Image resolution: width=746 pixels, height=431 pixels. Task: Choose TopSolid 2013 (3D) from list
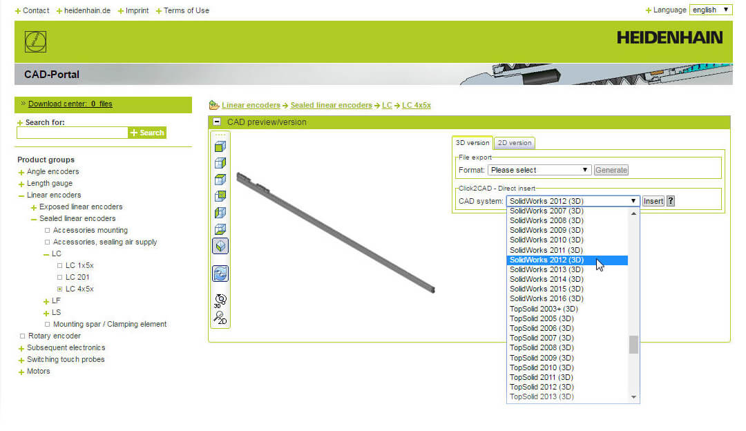click(567, 396)
